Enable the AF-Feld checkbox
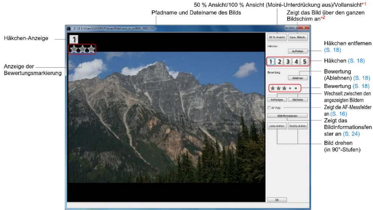 point(270,108)
